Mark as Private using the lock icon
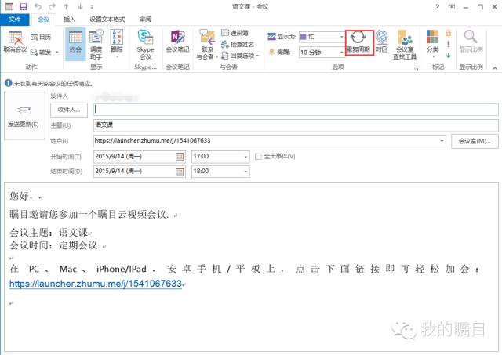The width and height of the screenshot is (502, 355). [448, 33]
